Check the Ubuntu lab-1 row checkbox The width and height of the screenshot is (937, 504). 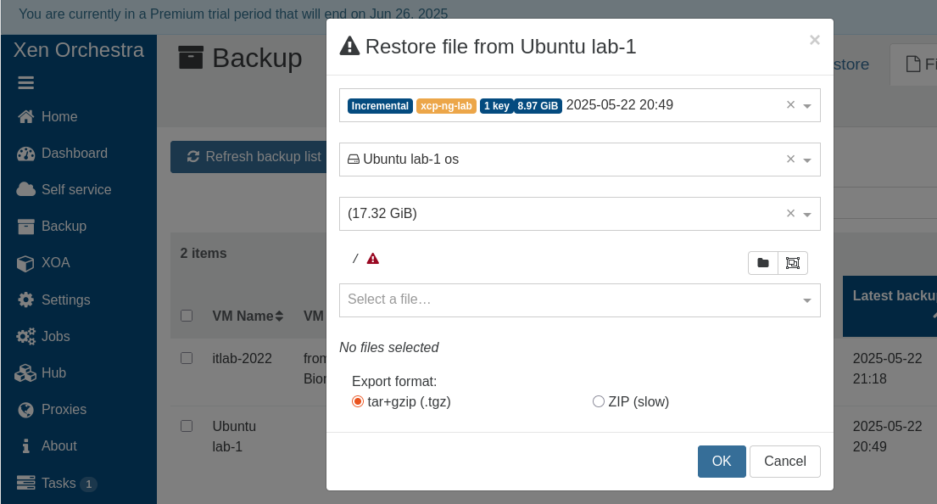click(187, 426)
